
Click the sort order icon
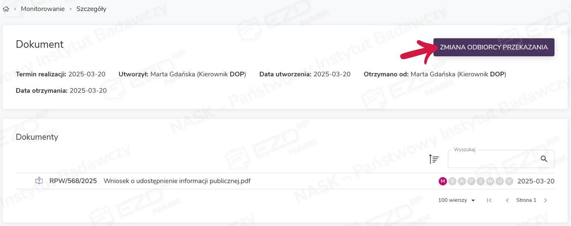tap(434, 159)
